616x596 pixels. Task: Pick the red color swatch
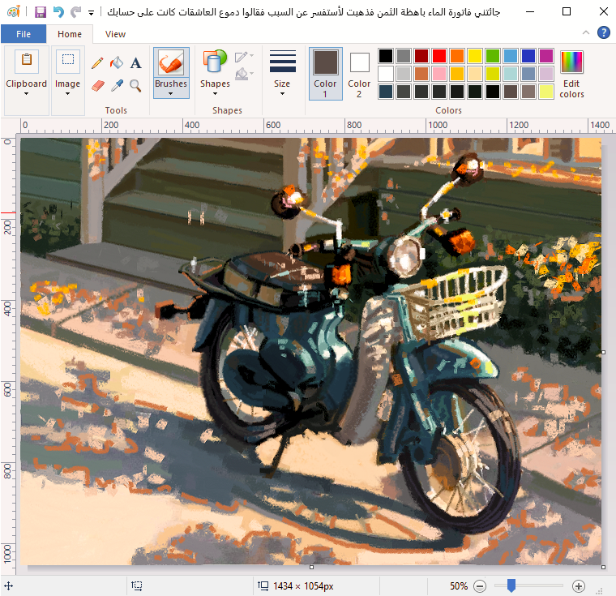pyautogui.click(x=439, y=56)
